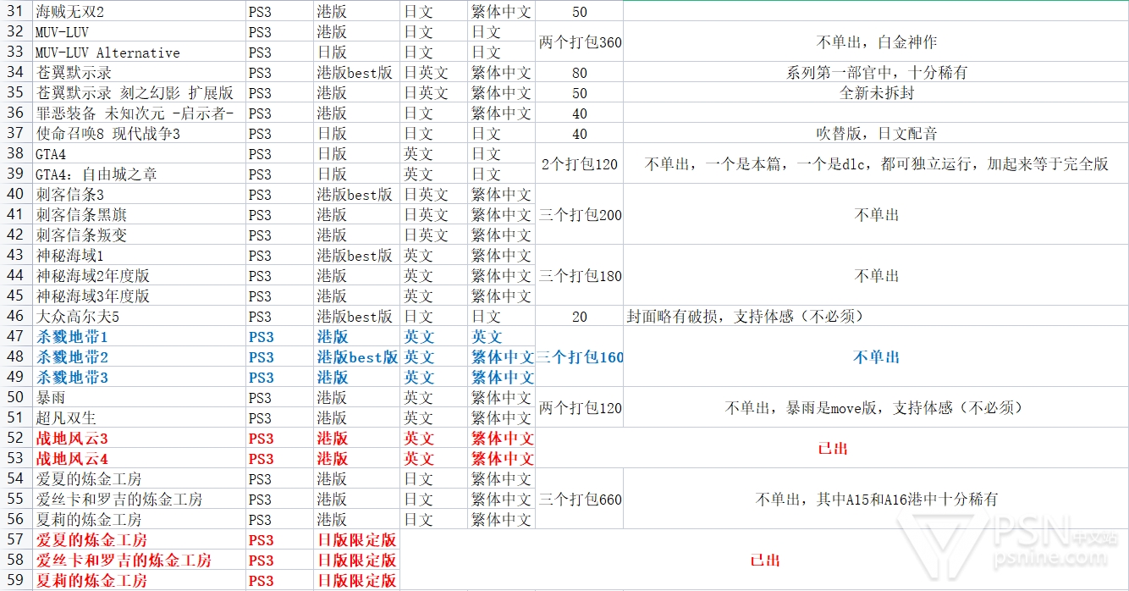Click the price cell '三个打包660'
Viewport: 1129px width, 591px height.
coord(580,500)
